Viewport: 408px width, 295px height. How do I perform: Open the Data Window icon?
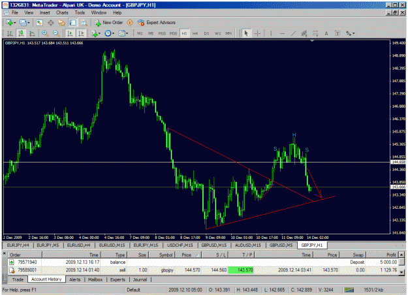click(51, 23)
